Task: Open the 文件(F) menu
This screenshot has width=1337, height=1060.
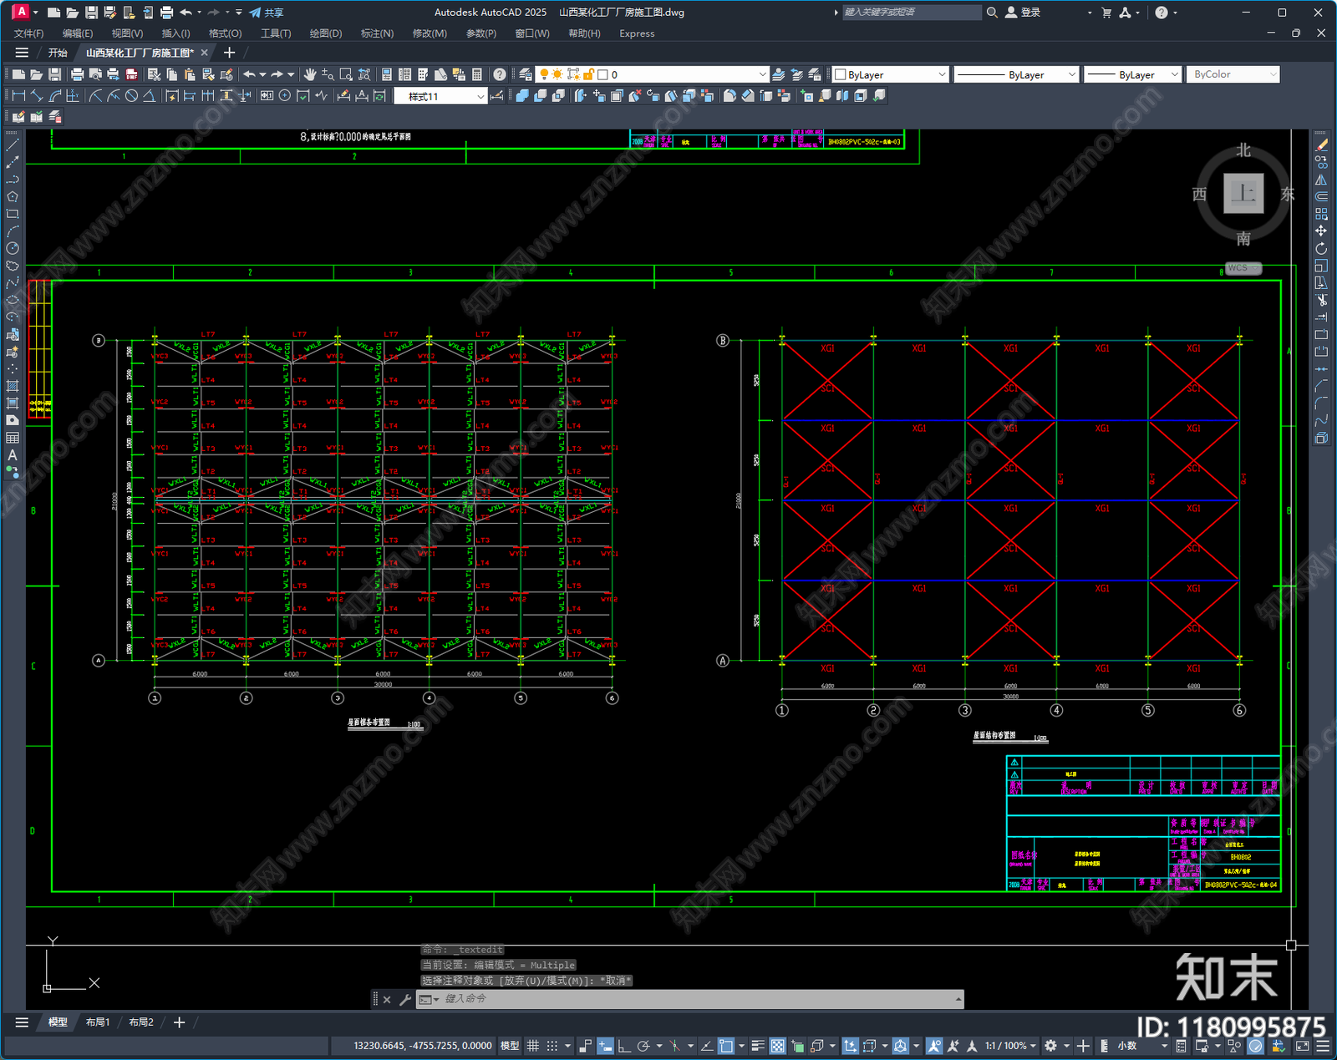Action: click(28, 33)
